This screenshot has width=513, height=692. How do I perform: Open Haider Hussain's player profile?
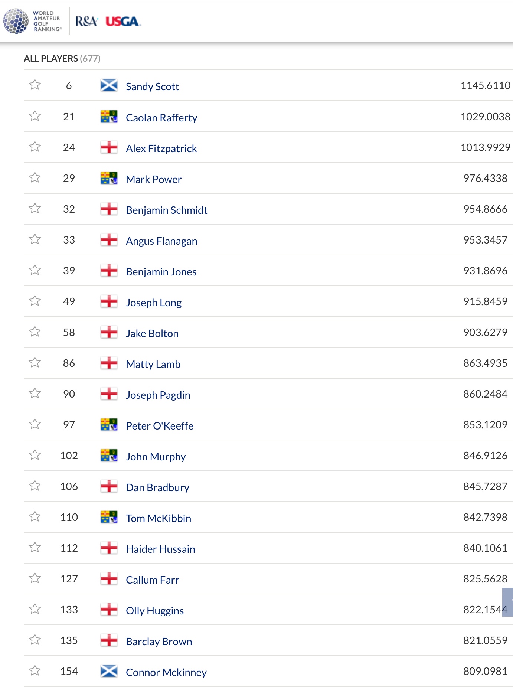(160, 549)
